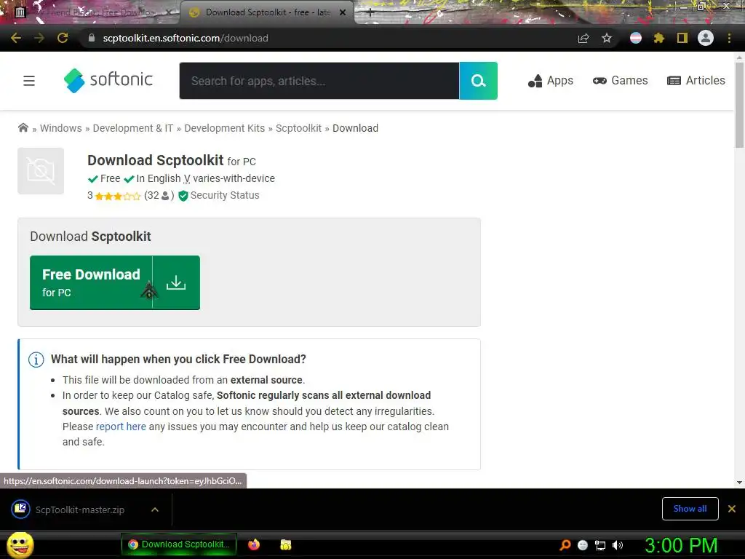Focus the Search for apps, articles field
This screenshot has width=745, height=559.
[319, 81]
